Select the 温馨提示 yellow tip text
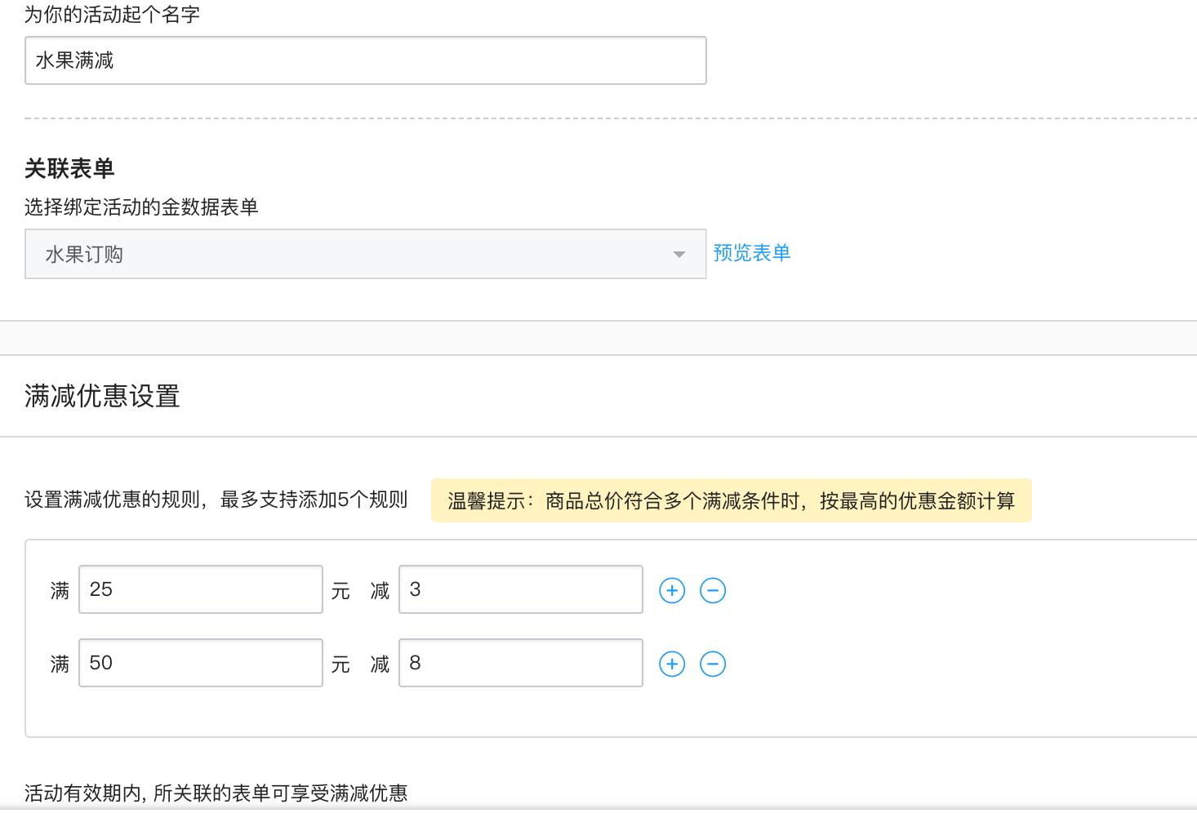Screen dimensions: 1197x813 (x=732, y=500)
